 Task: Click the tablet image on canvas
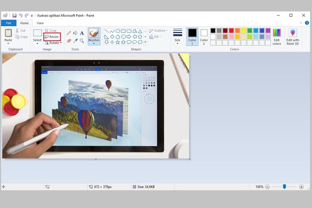point(99,106)
